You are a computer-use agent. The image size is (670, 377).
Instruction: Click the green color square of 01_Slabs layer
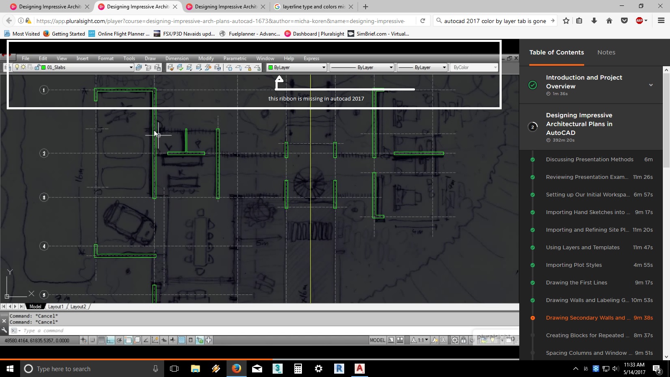(x=43, y=67)
